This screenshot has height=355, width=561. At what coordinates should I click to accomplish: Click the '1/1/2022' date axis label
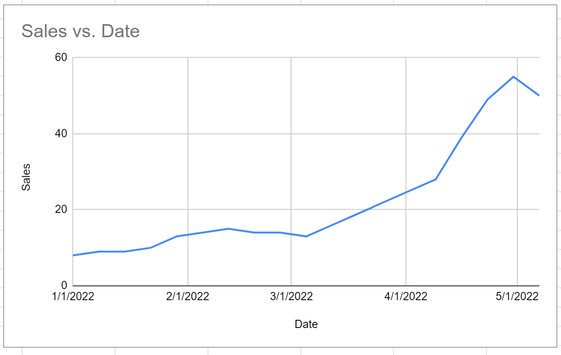point(74,297)
